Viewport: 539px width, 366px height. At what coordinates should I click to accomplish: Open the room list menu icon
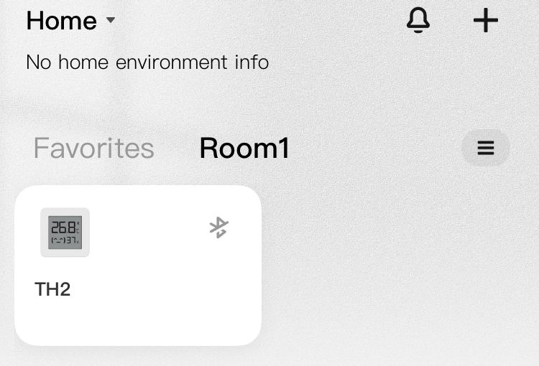486,148
